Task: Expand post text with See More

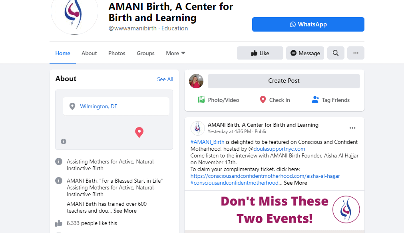Action: coord(295,183)
